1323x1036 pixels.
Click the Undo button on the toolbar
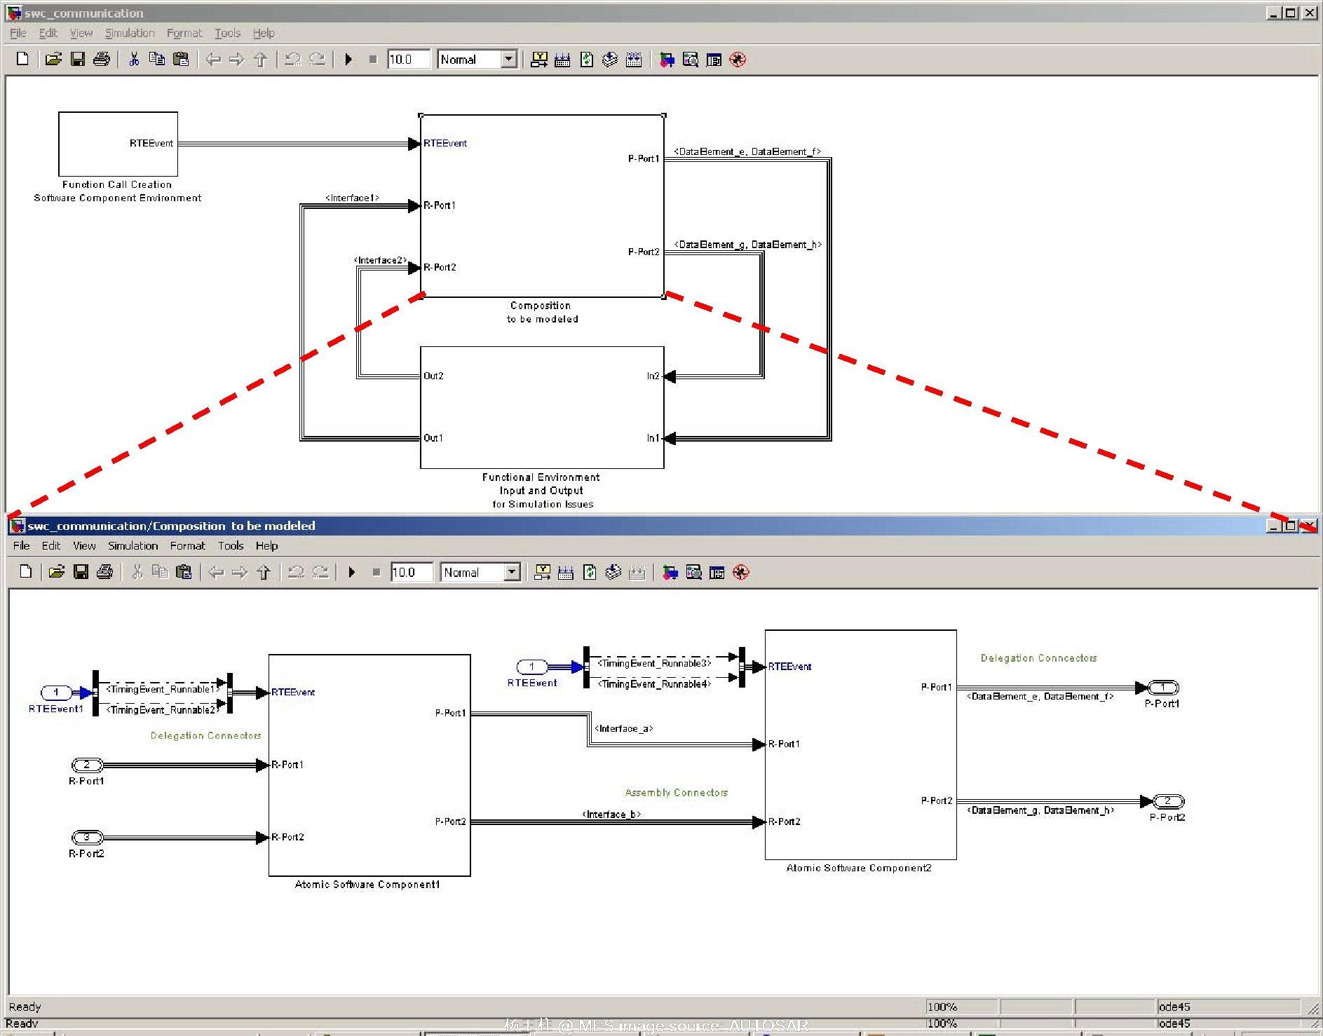click(x=292, y=59)
